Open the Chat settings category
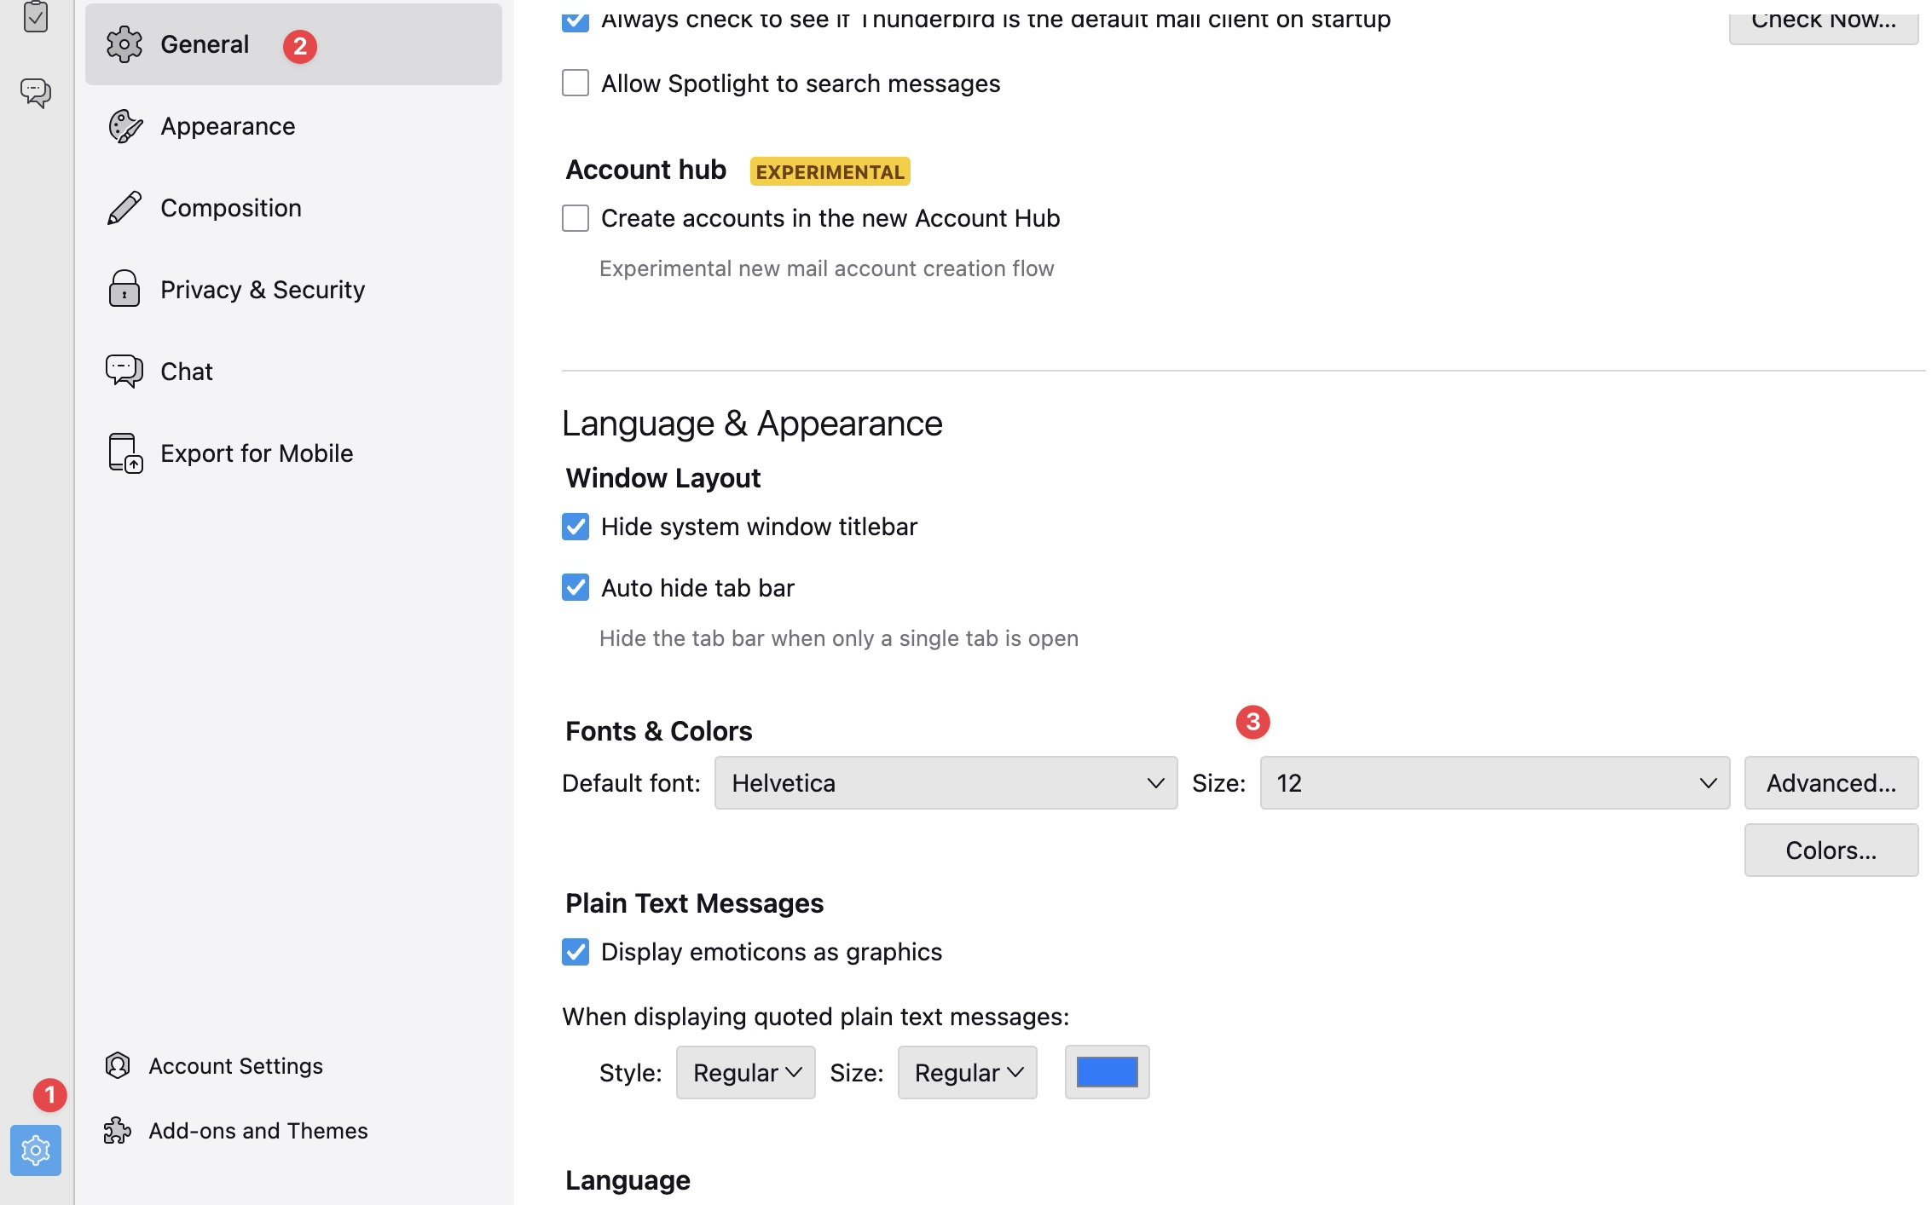This screenshot has height=1205, width=1932. click(x=187, y=372)
